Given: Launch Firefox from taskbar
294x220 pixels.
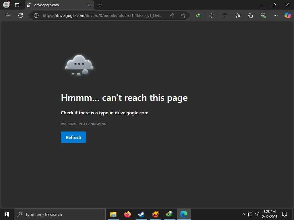Looking at the screenshot, I should coord(127,214).
